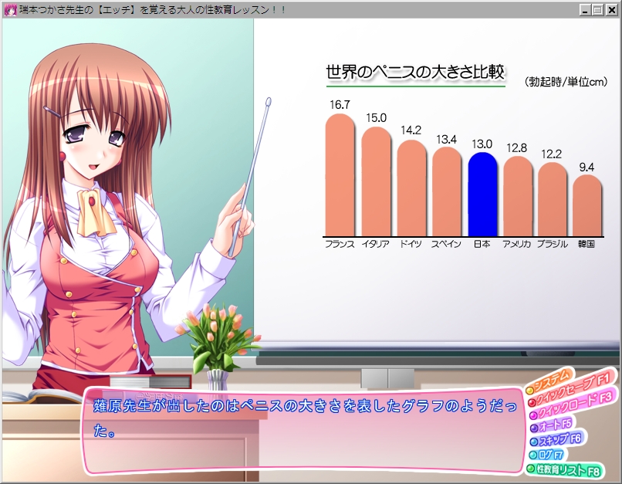
Task: Toggle オート F5 auto mode
Action: [x=552, y=425]
